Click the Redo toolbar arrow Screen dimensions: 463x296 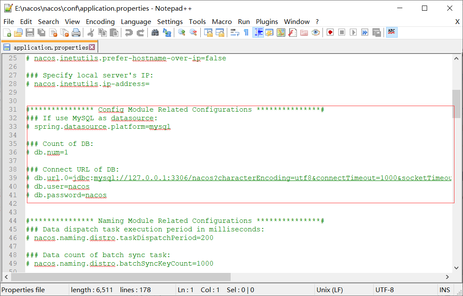(140, 33)
